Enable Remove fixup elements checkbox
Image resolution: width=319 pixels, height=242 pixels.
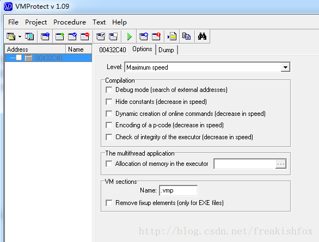tap(109, 203)
